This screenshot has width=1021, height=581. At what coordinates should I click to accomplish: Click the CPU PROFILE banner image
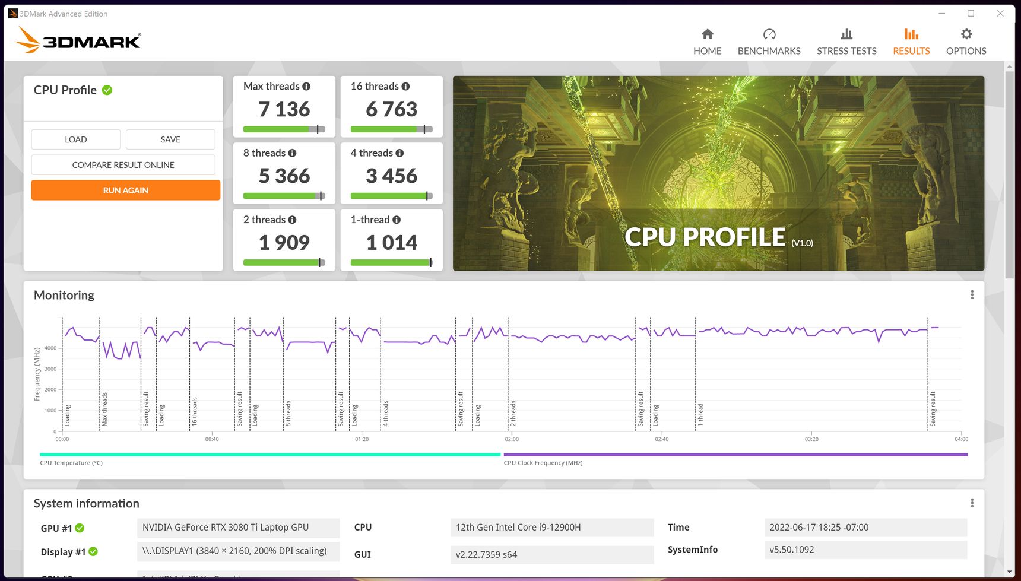tap(718, 173)
